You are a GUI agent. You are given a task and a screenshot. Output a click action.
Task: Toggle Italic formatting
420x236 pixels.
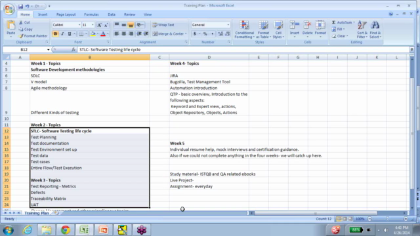(x=62, y=33)
